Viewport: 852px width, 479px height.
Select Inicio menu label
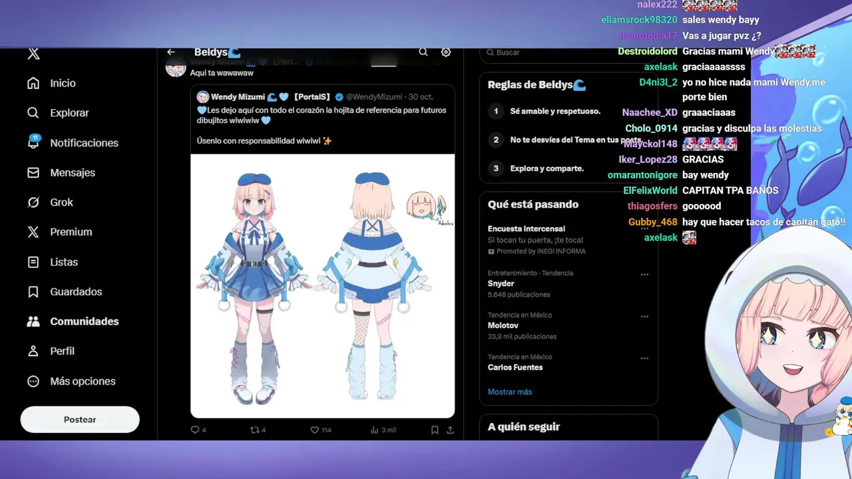pos(63,83)
